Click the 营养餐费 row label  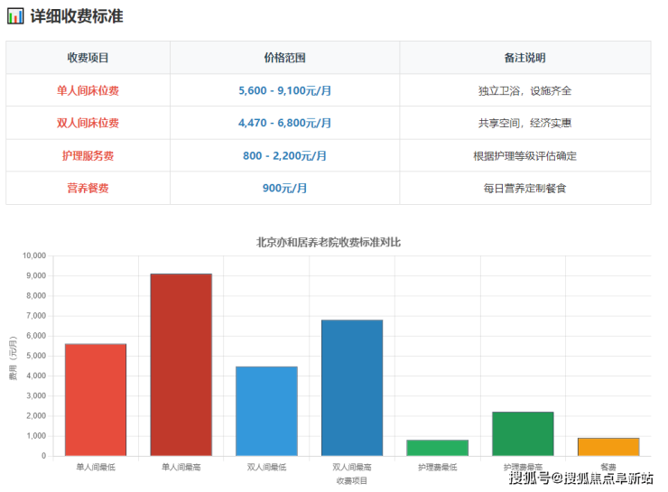tap(88, 188)
